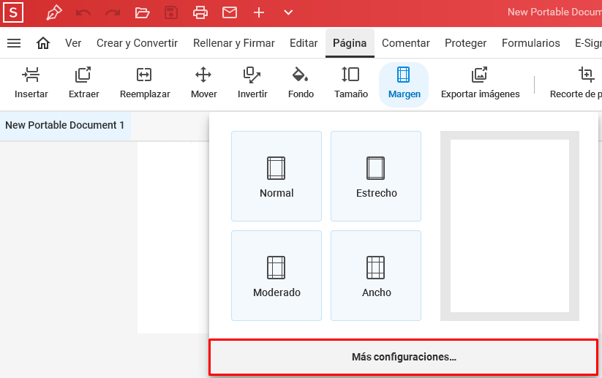
Task: Click the margin preview thumbnail
Action: (x=510, y=226)
